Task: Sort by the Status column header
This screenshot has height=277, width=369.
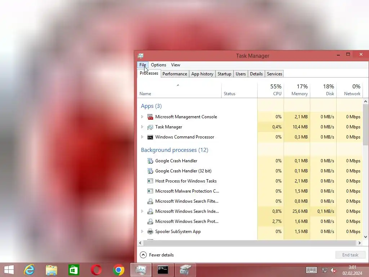Action: (239, 90)
